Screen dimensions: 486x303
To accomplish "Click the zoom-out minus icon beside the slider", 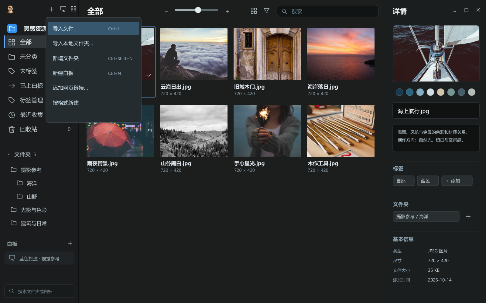I will (166, 11).
